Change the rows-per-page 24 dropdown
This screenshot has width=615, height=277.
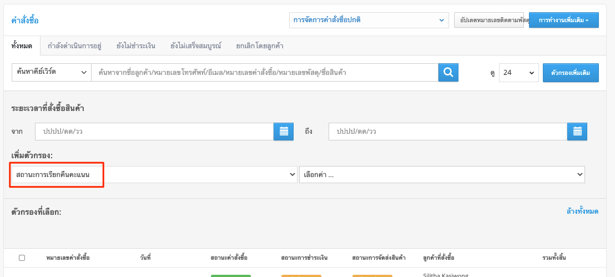pyautogui.click(x=519, y=73)
